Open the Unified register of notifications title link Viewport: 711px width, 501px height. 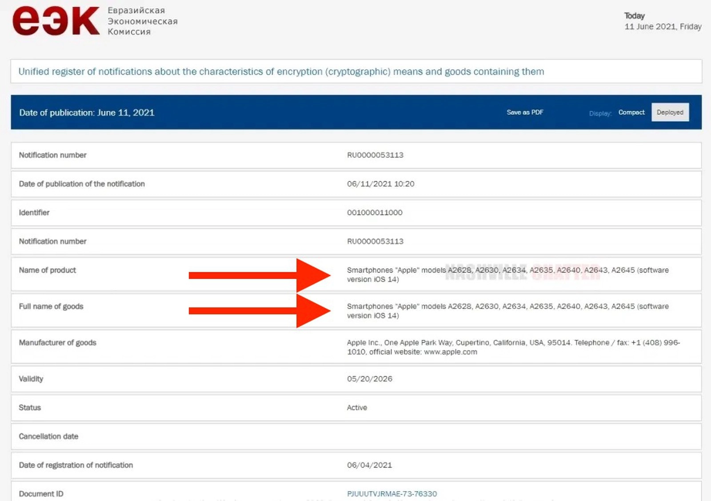pyautogui.click(x=281, y=72)
